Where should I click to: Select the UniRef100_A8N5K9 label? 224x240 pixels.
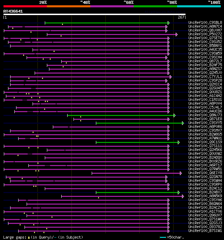pos(205,196)
